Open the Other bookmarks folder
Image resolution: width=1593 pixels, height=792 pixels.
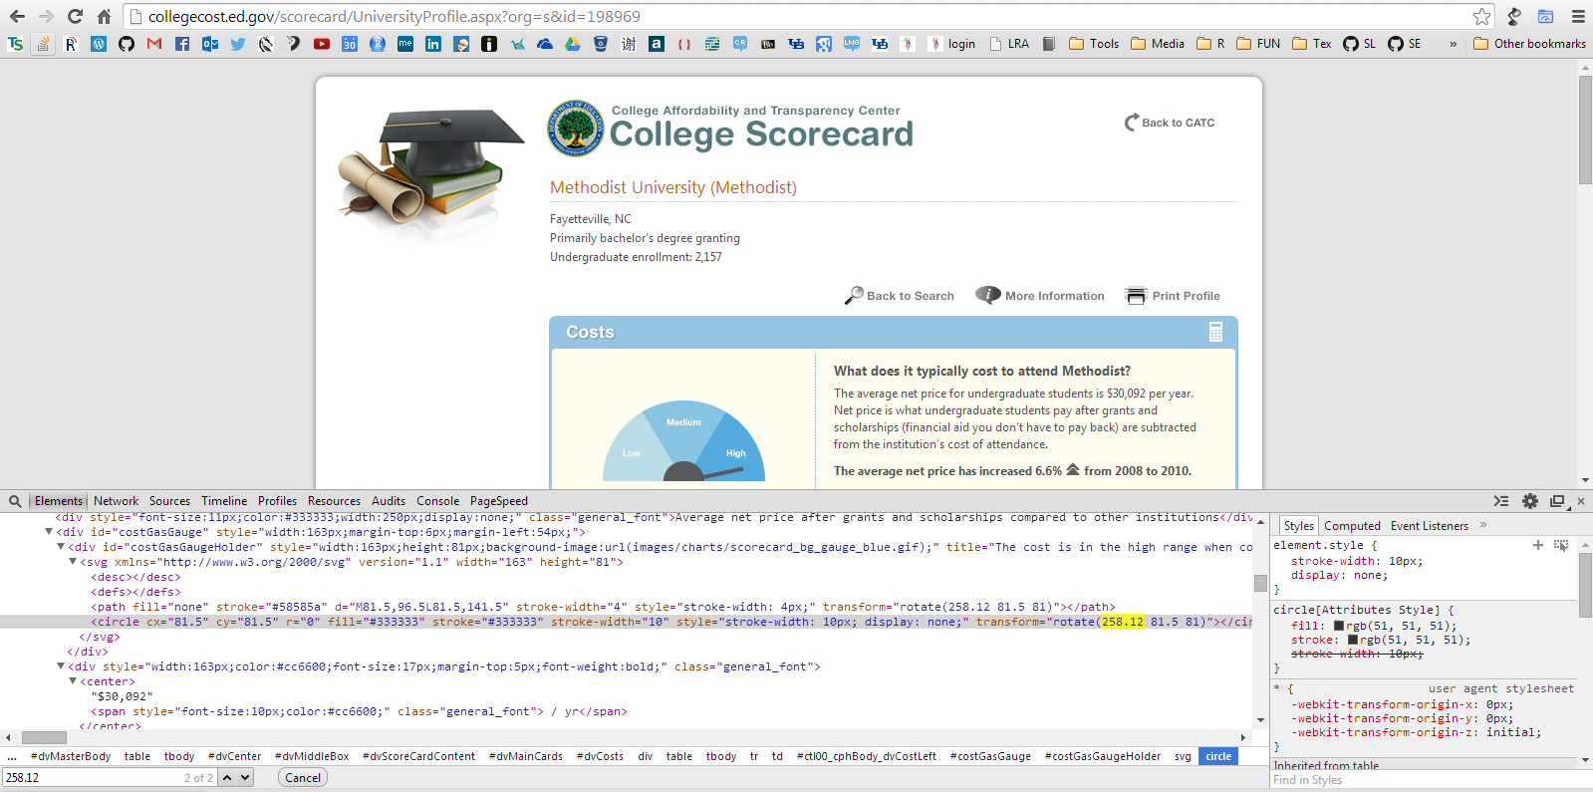pos(1529,44)
